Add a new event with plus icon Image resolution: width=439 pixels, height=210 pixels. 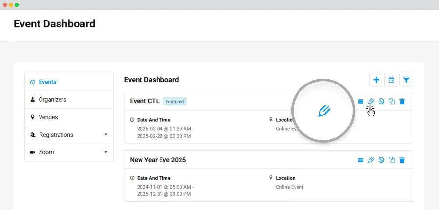click(x=376, y=80)
